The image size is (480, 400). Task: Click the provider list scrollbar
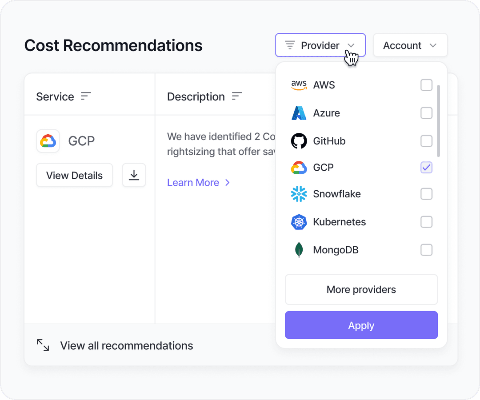pos(439,121)
